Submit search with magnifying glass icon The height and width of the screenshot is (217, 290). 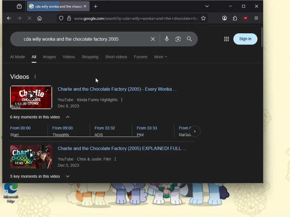(x=189, y=39)
